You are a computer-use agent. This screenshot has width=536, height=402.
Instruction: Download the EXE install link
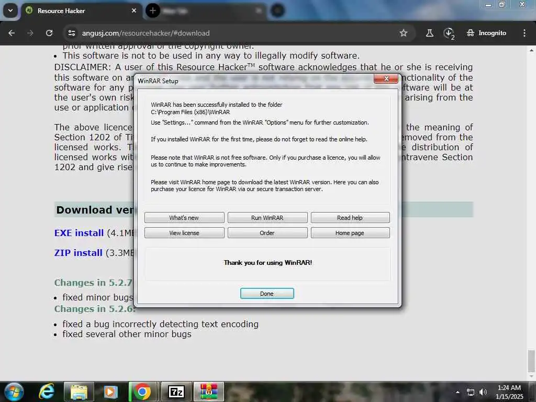(x=79, y=233)
